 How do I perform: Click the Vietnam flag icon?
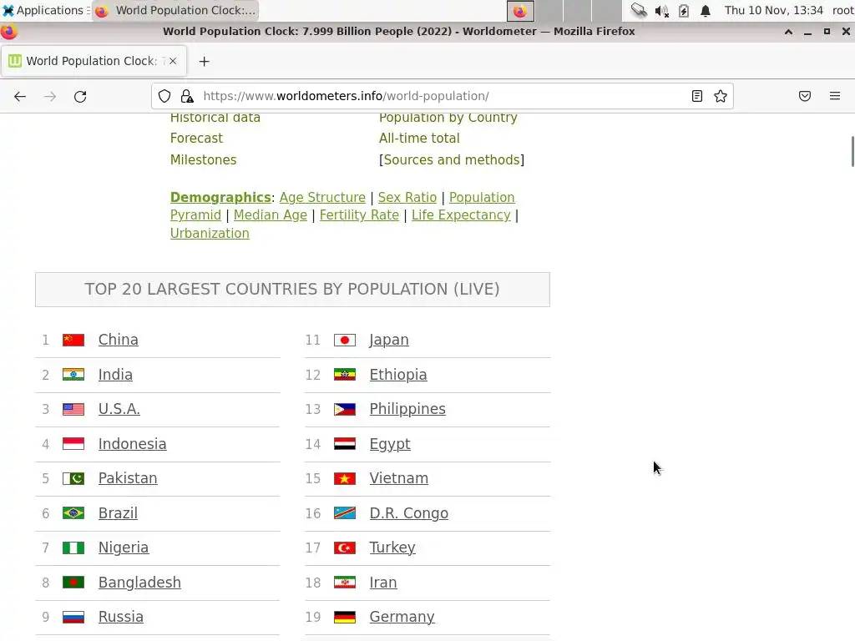pos(345,478)
